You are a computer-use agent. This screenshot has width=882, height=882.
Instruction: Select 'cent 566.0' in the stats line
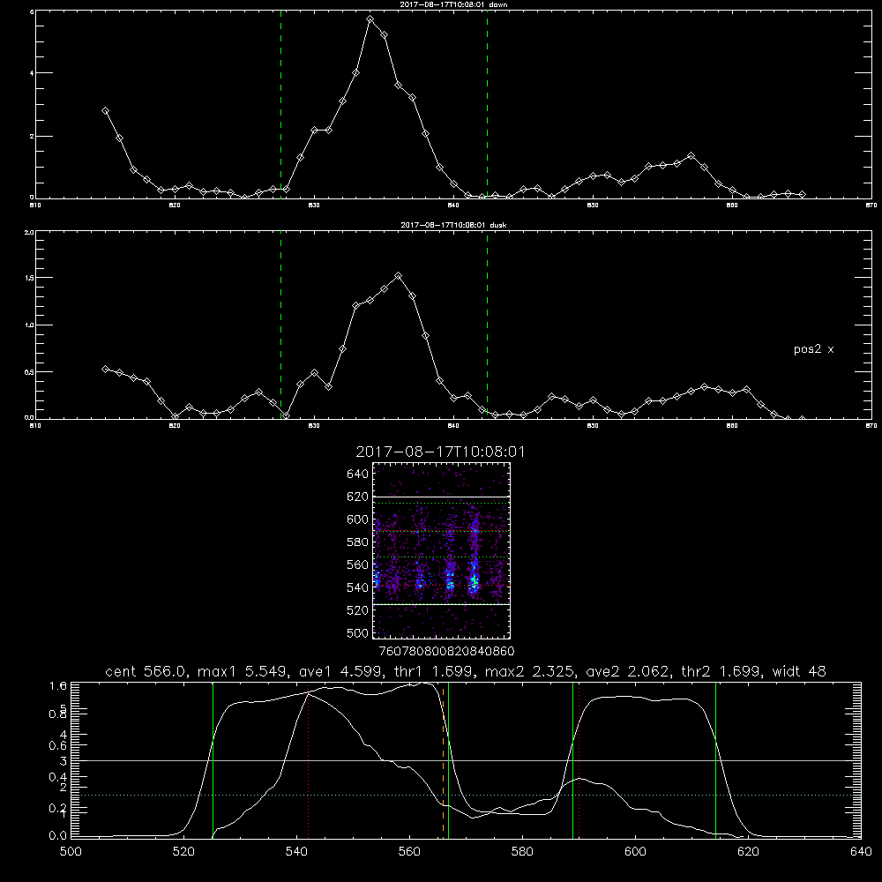146,671
